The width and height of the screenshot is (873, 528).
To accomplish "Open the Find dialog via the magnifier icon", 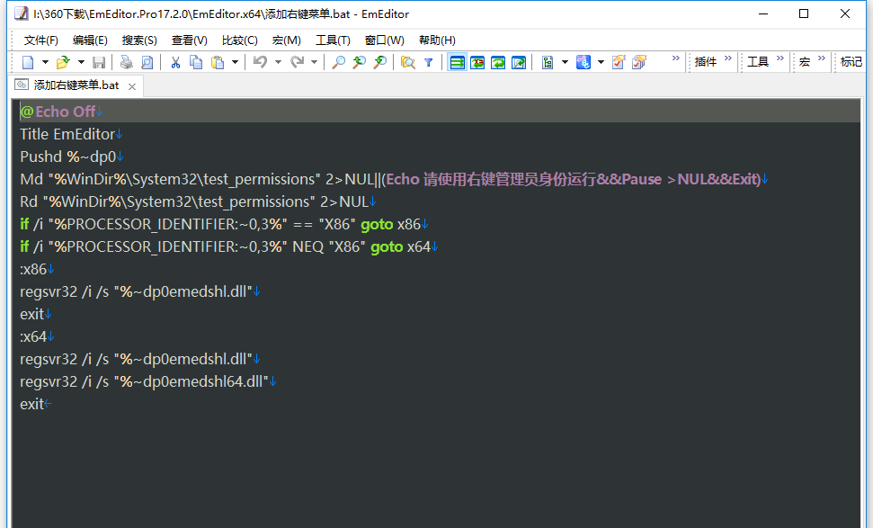I will (x=338, y=61).
